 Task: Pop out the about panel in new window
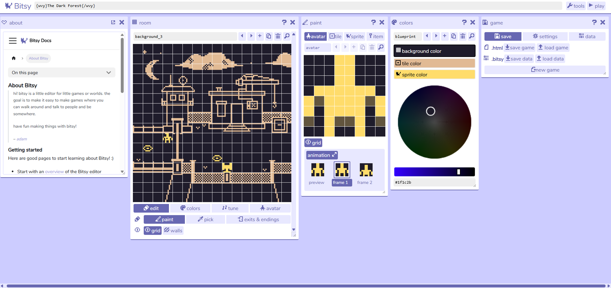click(x=113, y=22)
